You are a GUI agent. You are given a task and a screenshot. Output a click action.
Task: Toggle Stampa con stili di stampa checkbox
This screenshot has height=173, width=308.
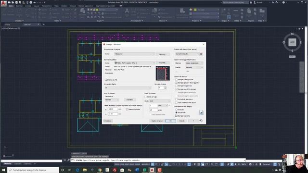click(176, 89)
